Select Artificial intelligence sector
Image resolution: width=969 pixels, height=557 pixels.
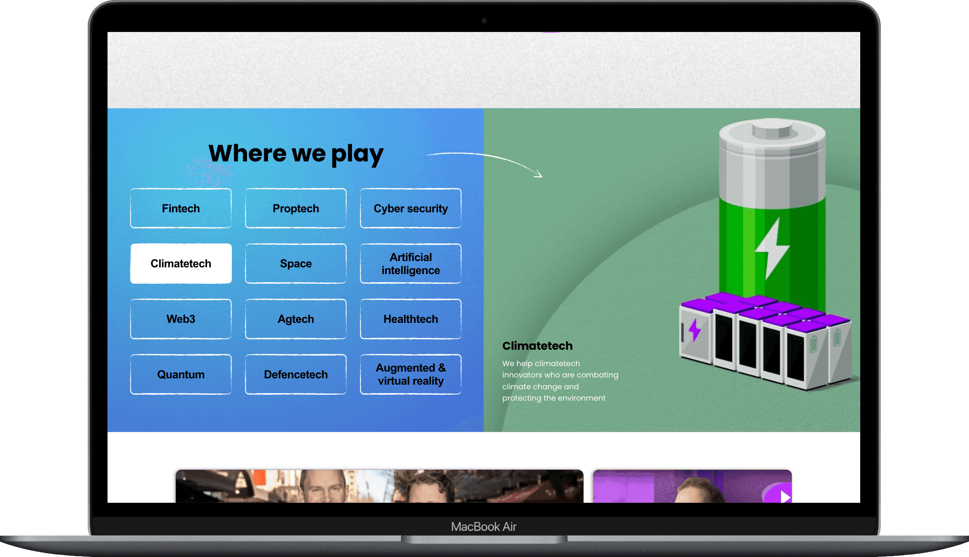pos(411,264)
